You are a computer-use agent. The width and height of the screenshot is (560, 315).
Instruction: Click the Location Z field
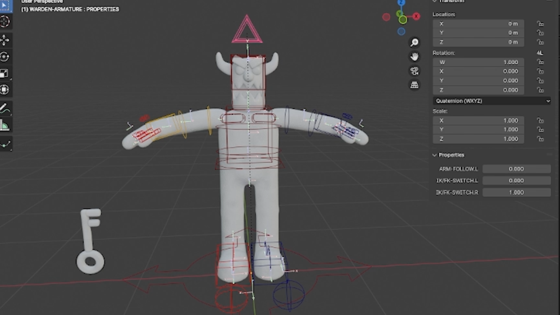click(478, 42)
